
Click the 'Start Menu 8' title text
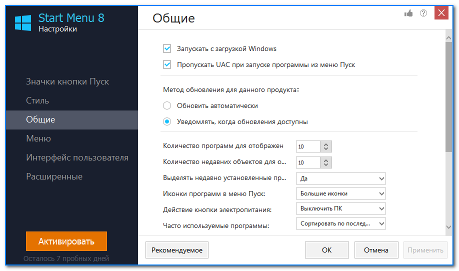71,18
